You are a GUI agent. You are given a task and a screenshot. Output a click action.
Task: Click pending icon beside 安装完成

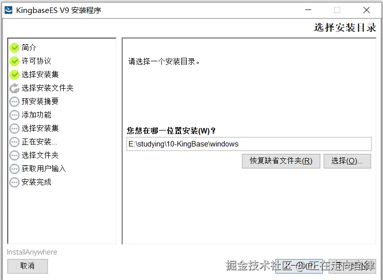pos(14,182)
